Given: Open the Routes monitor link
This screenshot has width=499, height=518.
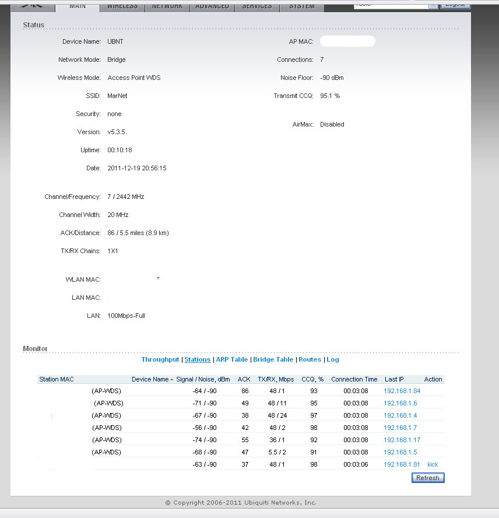Looking at the screenshot, I should coord(310,359).
